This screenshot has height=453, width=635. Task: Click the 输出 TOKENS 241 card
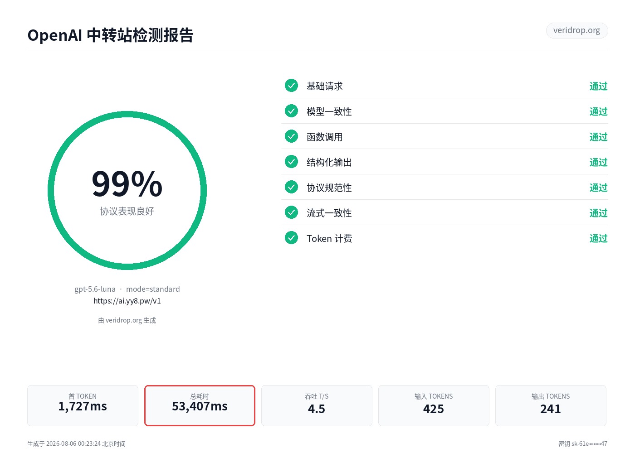551,405
